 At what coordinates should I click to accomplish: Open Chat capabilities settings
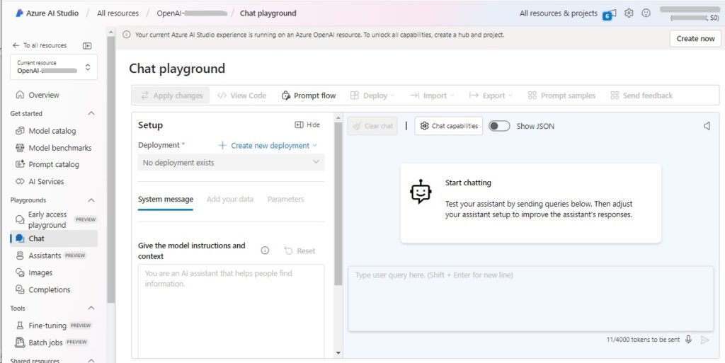[x=448, y=126]
